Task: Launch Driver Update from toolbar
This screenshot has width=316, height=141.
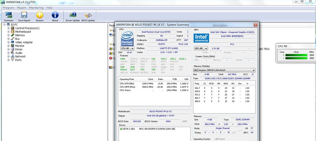Action: (x=73, y=16)
